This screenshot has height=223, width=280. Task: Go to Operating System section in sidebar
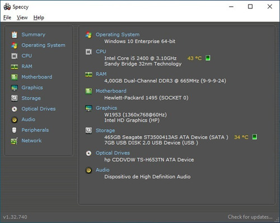click(43, 45)
